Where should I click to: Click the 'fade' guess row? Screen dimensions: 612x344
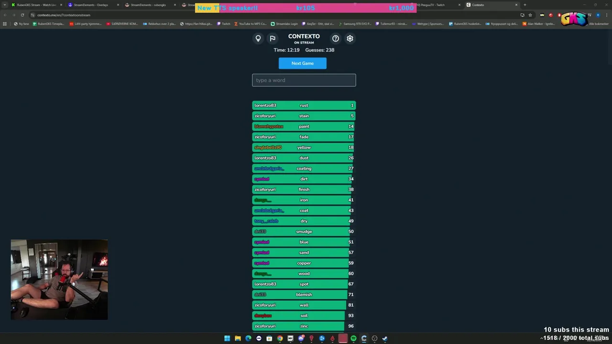click(x=304, y=137)
